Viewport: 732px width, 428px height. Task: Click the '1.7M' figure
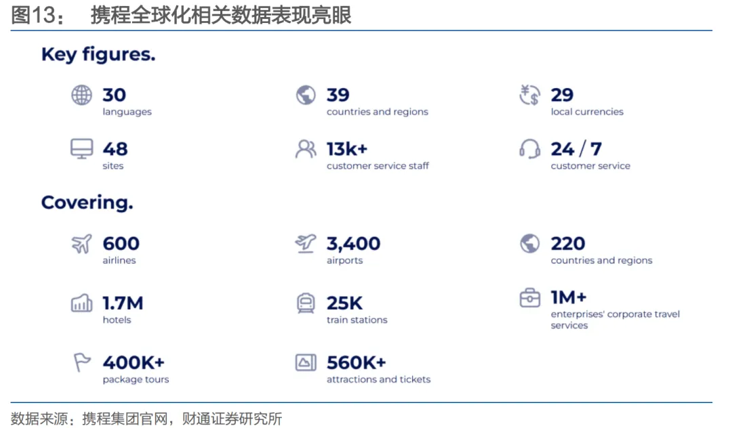coord(123,303)
